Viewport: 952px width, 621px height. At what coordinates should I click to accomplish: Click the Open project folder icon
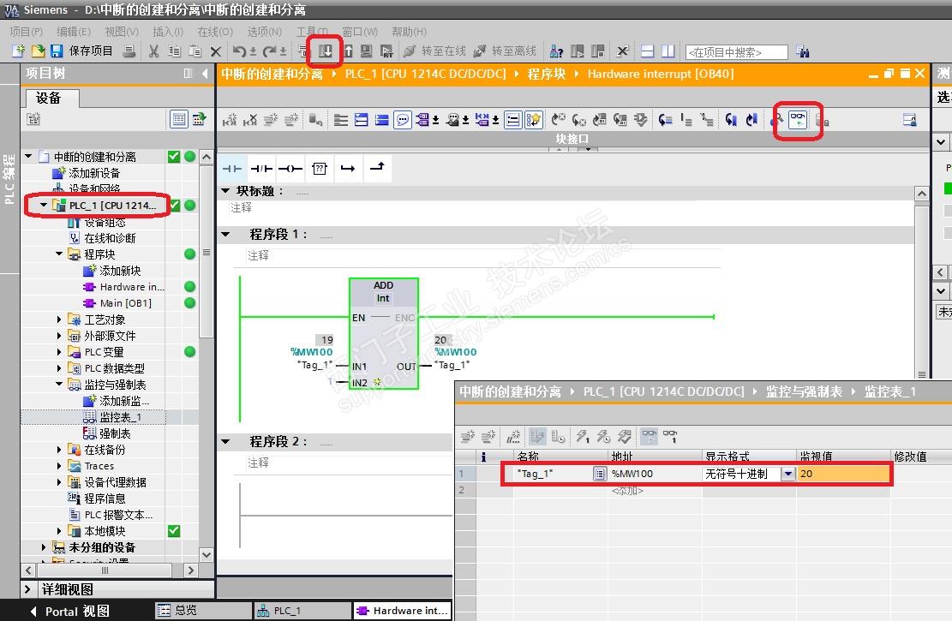pyautogui.click(x=39, y=51)
